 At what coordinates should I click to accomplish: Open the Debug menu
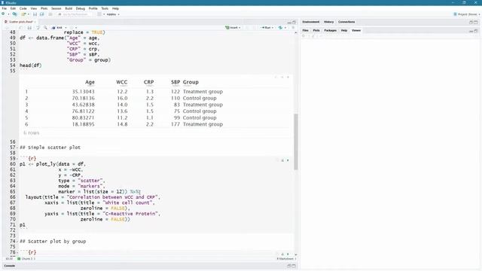pyautogui.click(x=81, y=8)
